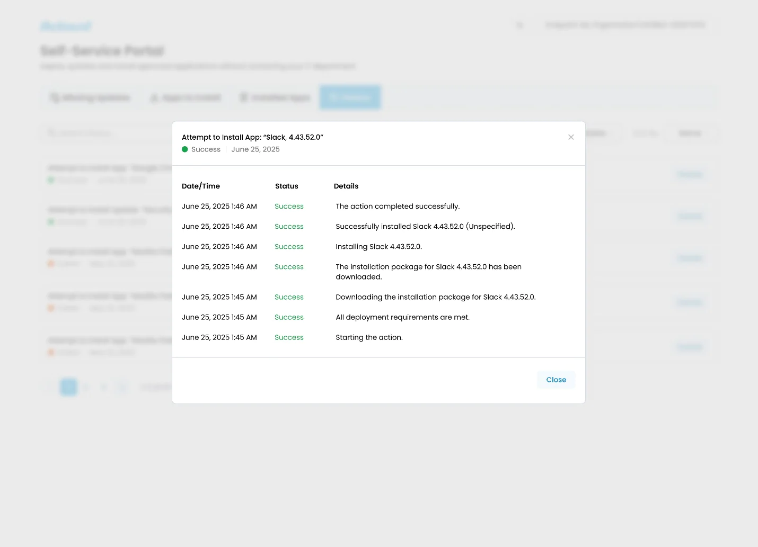Image resolution: width=758 pixels, height=547 pixels.
Task: Click the Apps to Install tab icon
Action: tap(154, 98)
